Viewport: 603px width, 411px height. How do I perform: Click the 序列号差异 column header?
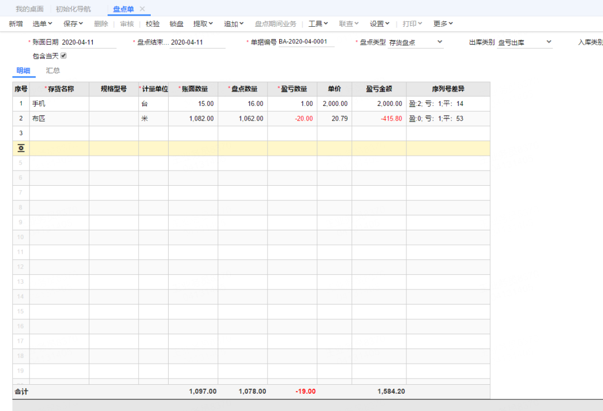pyautogui.click(x=448, y=89)
